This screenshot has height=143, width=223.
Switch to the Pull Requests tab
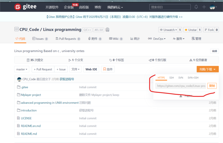click(x=68, y=39)
